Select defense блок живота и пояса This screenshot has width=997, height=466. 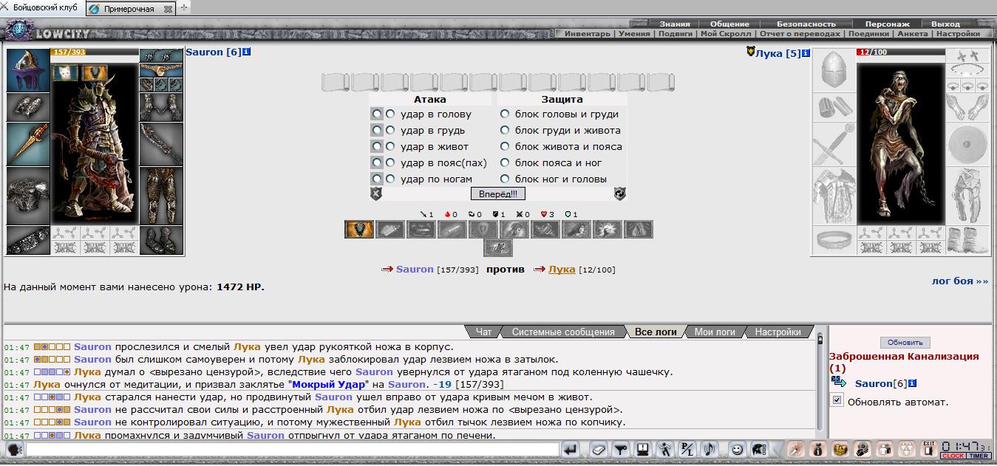[505, 146]
